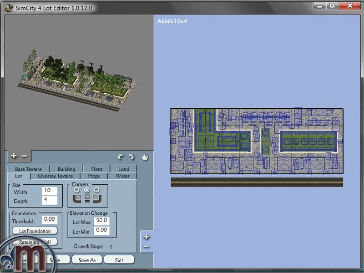Select the left corner radio button
Viewport: 364px width, 273px height.
point(76,190)
